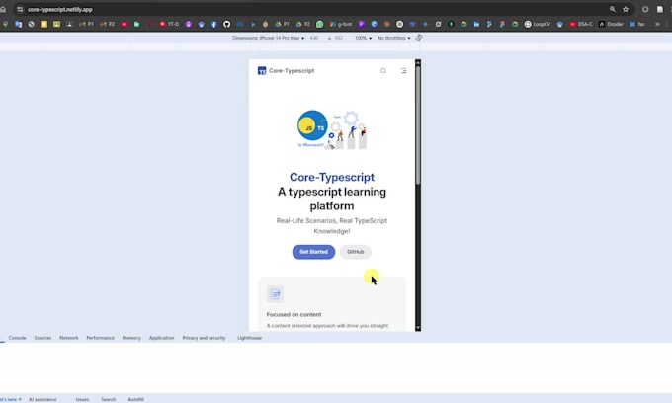
Task: Click the browser zoom magnifier icon
Action: tap(613, 9)
